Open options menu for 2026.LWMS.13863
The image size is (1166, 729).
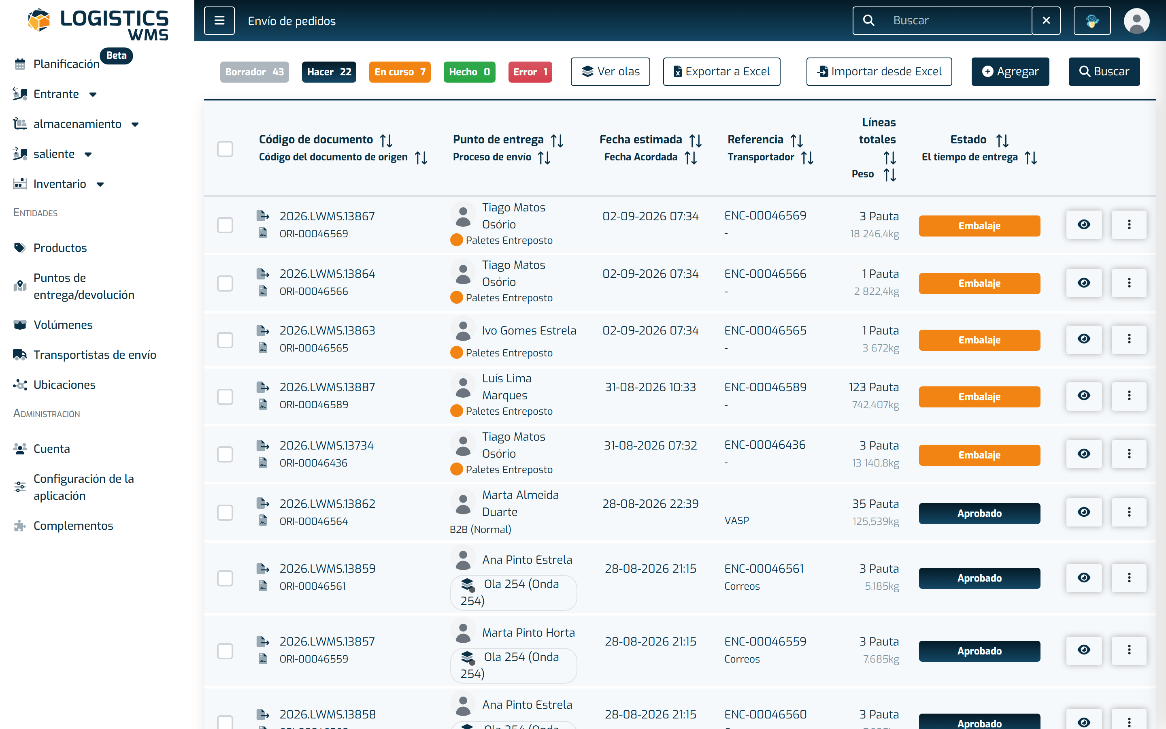click(x=1129, y=339)
